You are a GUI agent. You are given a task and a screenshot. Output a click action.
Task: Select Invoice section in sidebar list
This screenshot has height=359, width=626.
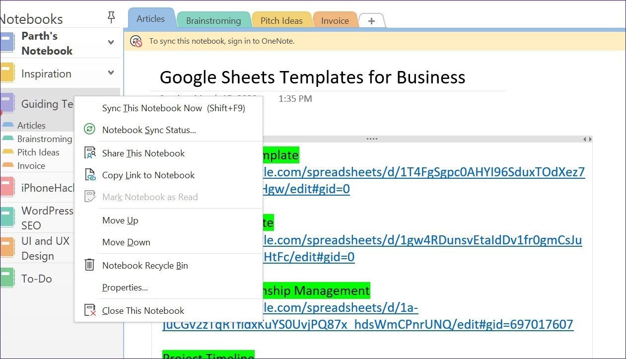[31, 166]
